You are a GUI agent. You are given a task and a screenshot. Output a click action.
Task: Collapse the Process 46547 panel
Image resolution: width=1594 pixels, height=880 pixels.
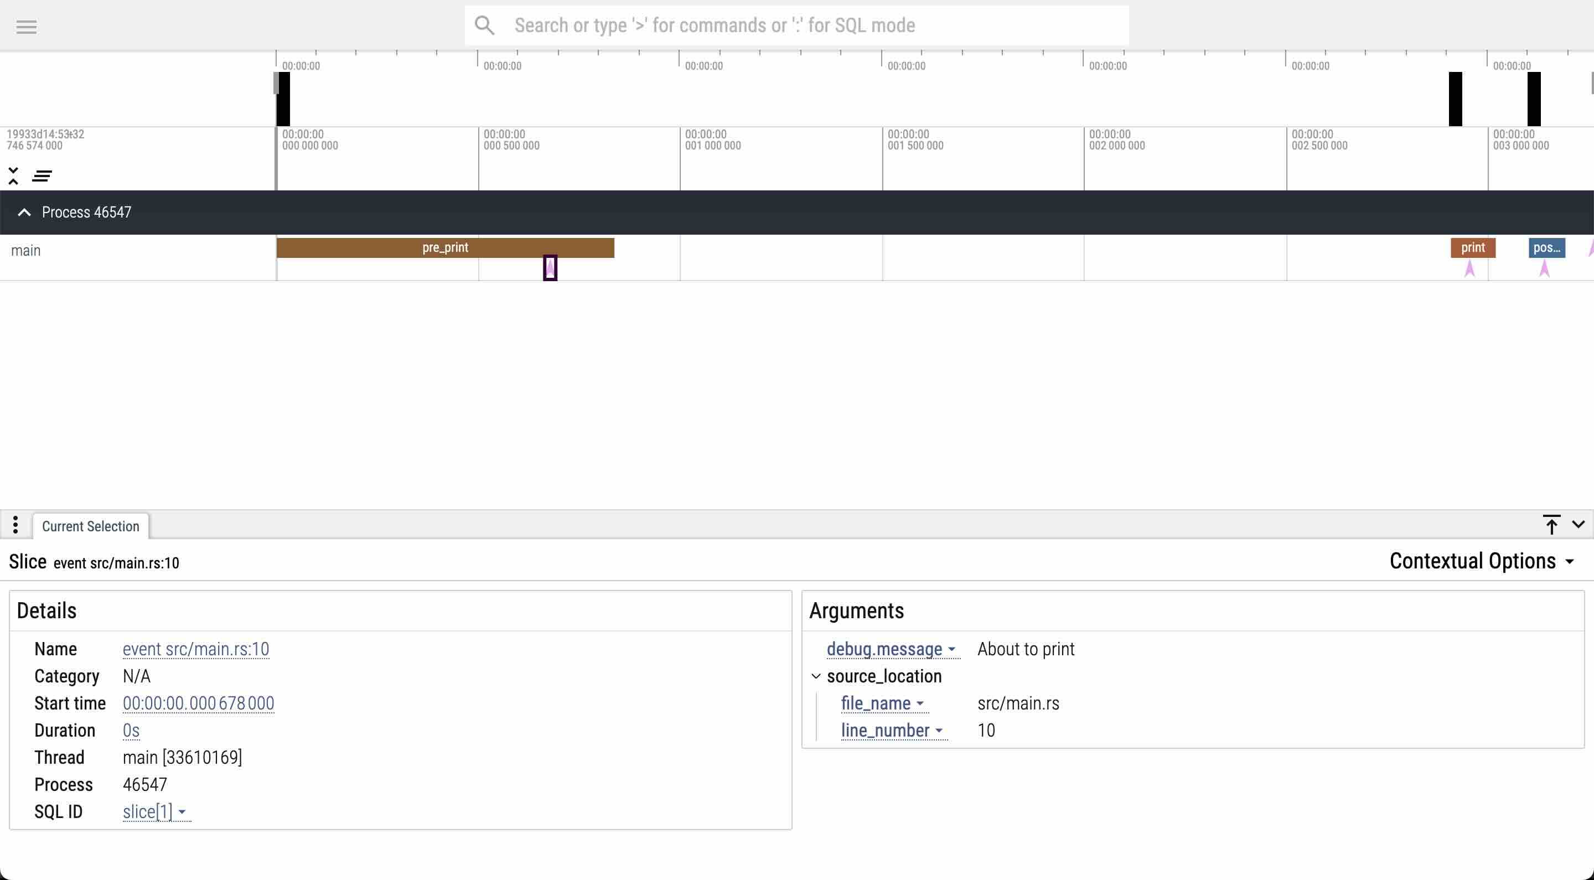point(24,211)
